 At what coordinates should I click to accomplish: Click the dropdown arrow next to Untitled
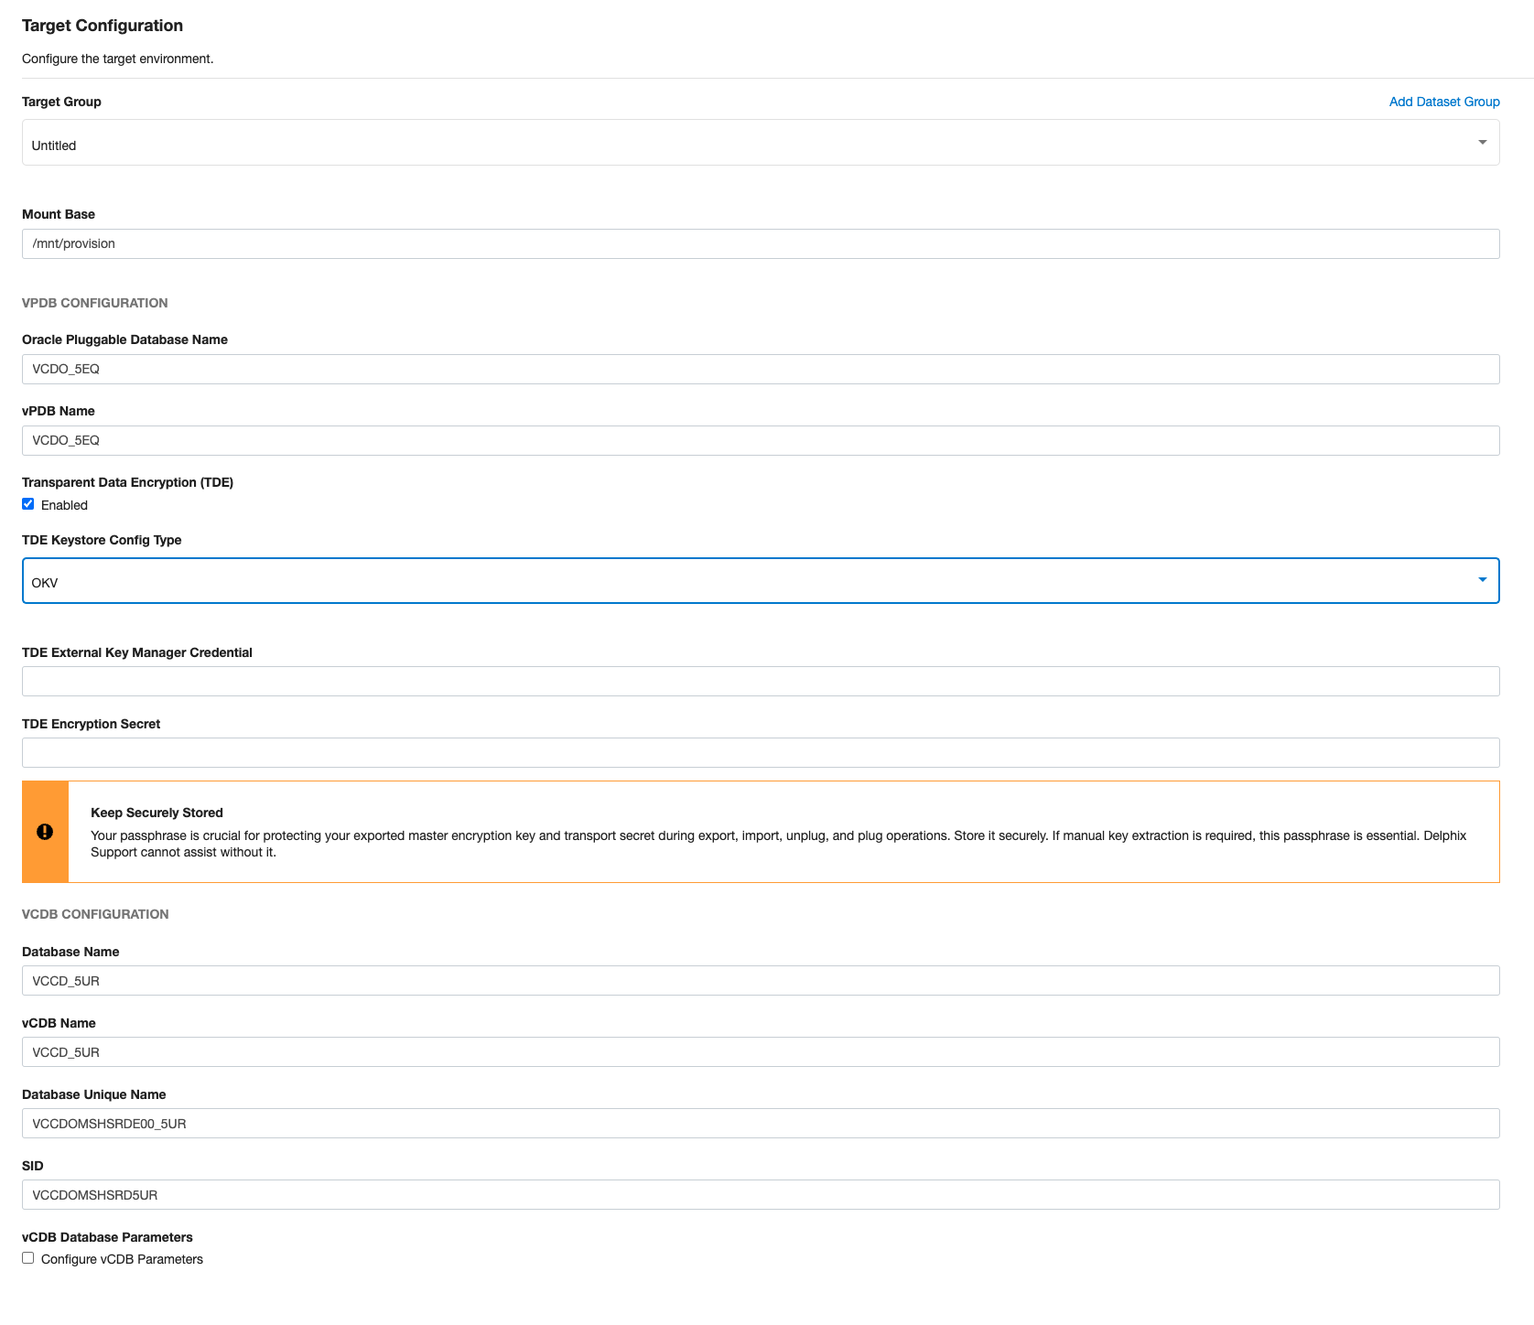pyautogui.click(x=1481, y=142)
